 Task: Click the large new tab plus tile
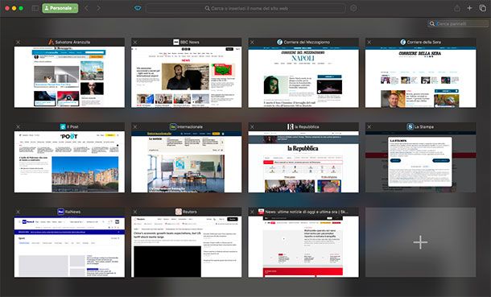pyautogui.click(x=420, y=242)
